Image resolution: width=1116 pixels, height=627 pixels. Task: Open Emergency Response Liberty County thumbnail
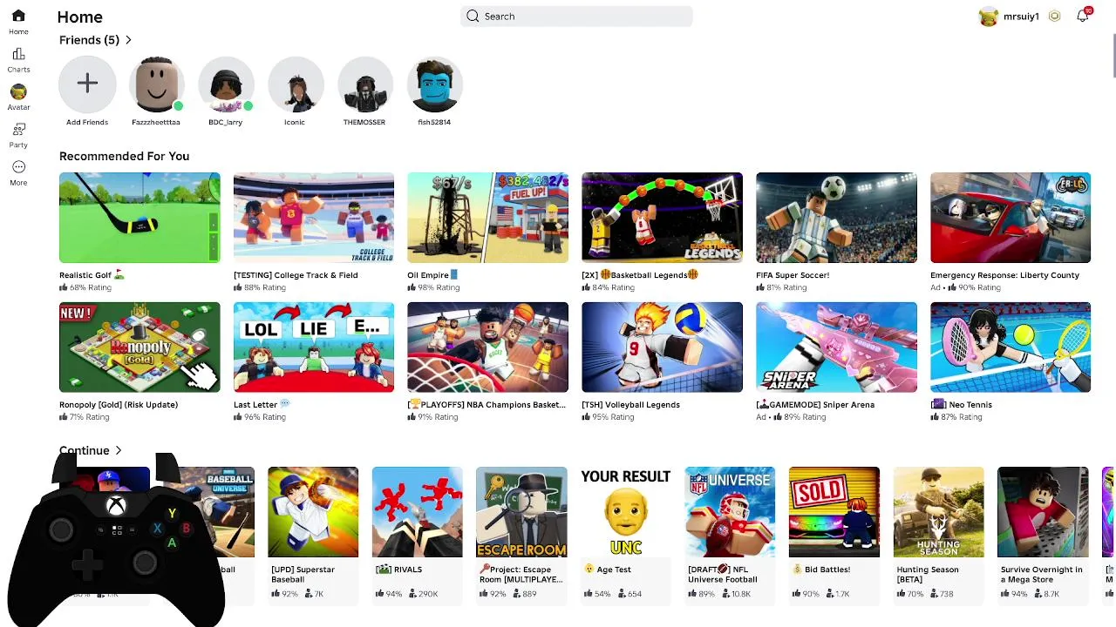tap(1011, 218)
